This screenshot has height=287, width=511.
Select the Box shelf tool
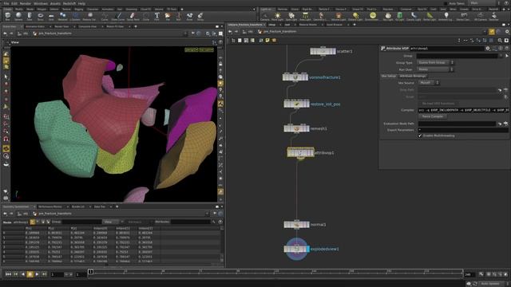coord(8,16)
